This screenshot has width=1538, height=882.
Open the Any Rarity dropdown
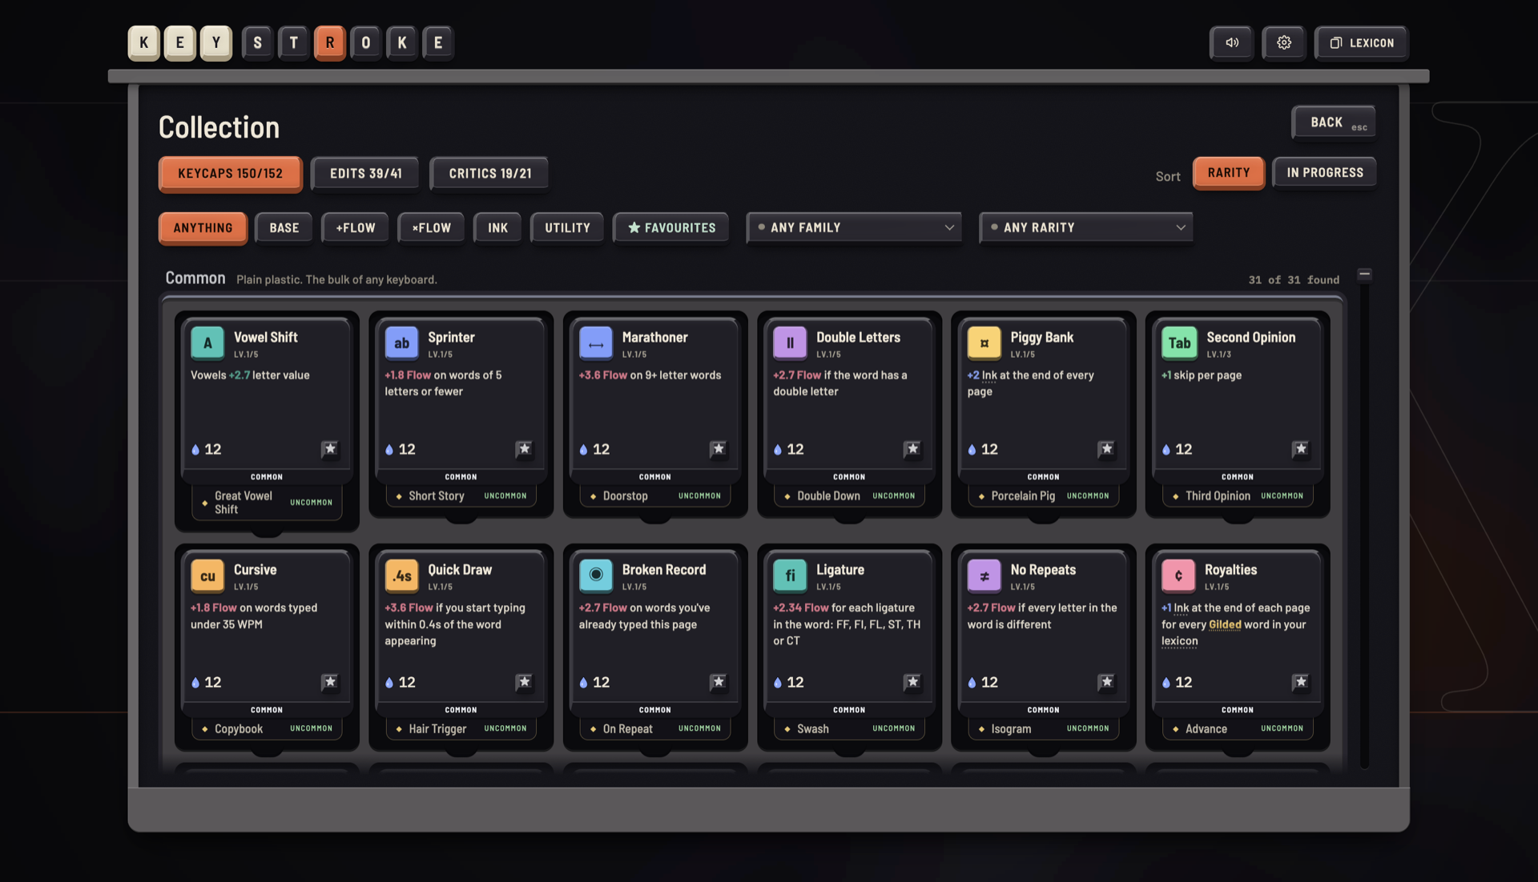tap(1086, 227)
